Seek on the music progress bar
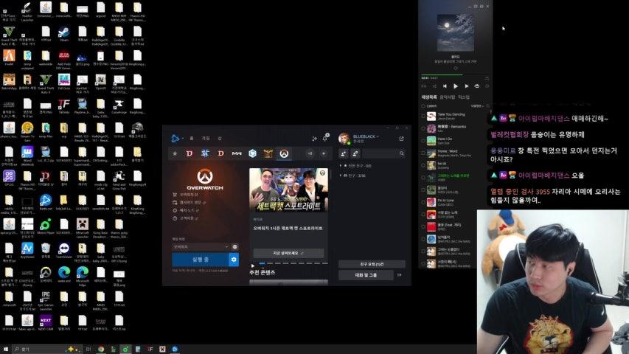The height and width of the screenshot is (354, 629). tap(455, 74)
